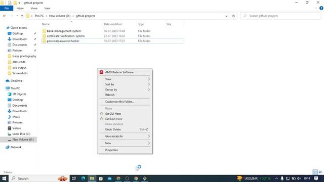Viewport: 324px width, 182px height.
Task: Open folder Properties from context menu
Action: click(125, 150)
